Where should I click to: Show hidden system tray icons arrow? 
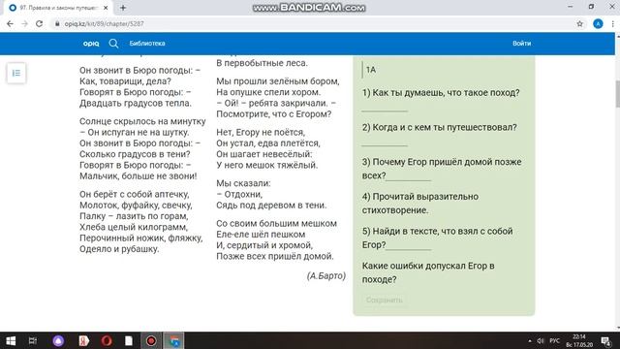click(x=530, y=340)
